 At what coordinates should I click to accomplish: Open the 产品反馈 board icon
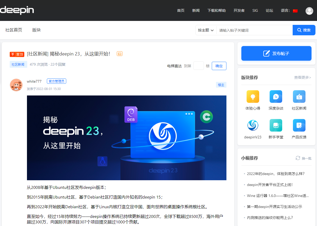pos(299,125)
